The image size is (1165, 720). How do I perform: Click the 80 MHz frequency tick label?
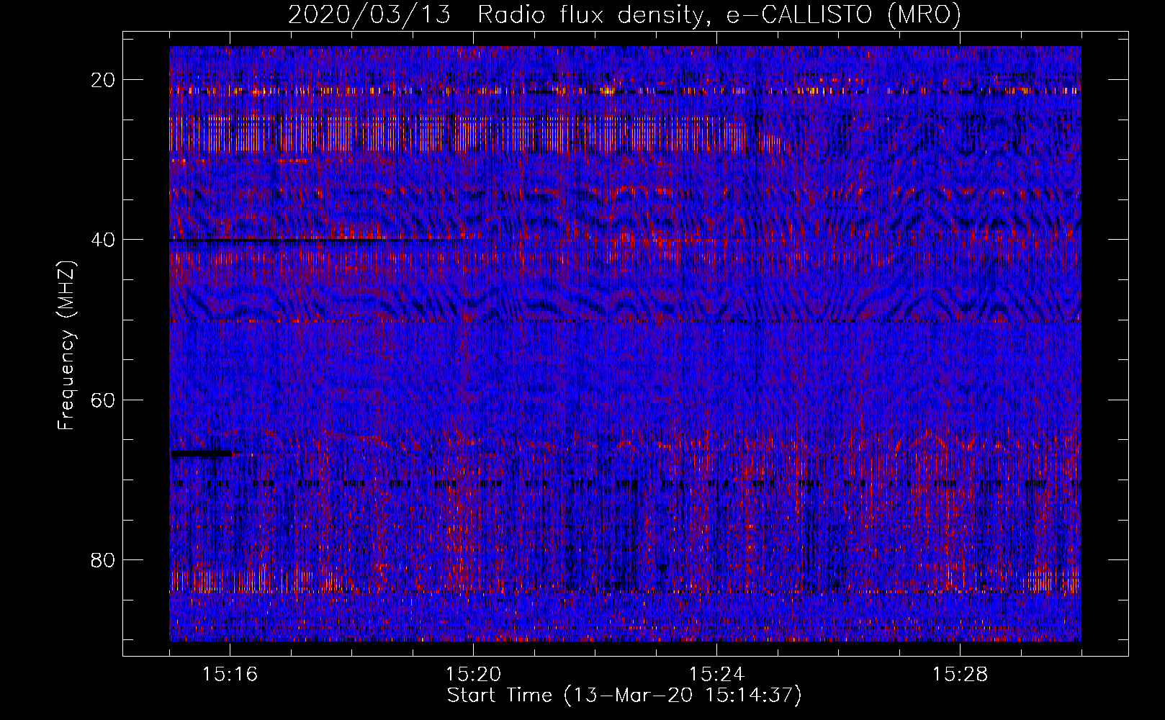coord(104,559)
